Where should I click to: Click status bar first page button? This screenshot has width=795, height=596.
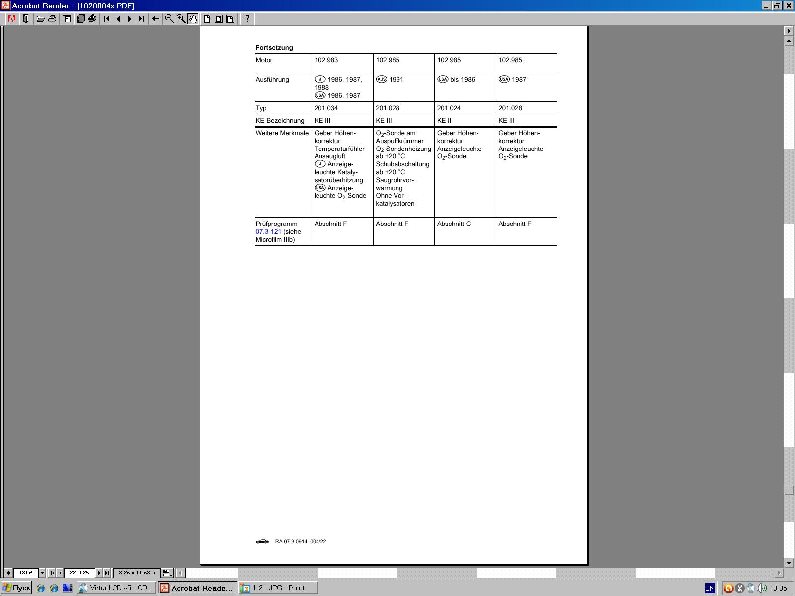(52, 573)
